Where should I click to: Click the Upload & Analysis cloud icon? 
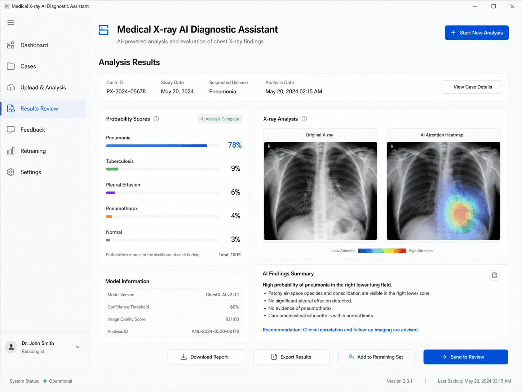pos(11,87)
